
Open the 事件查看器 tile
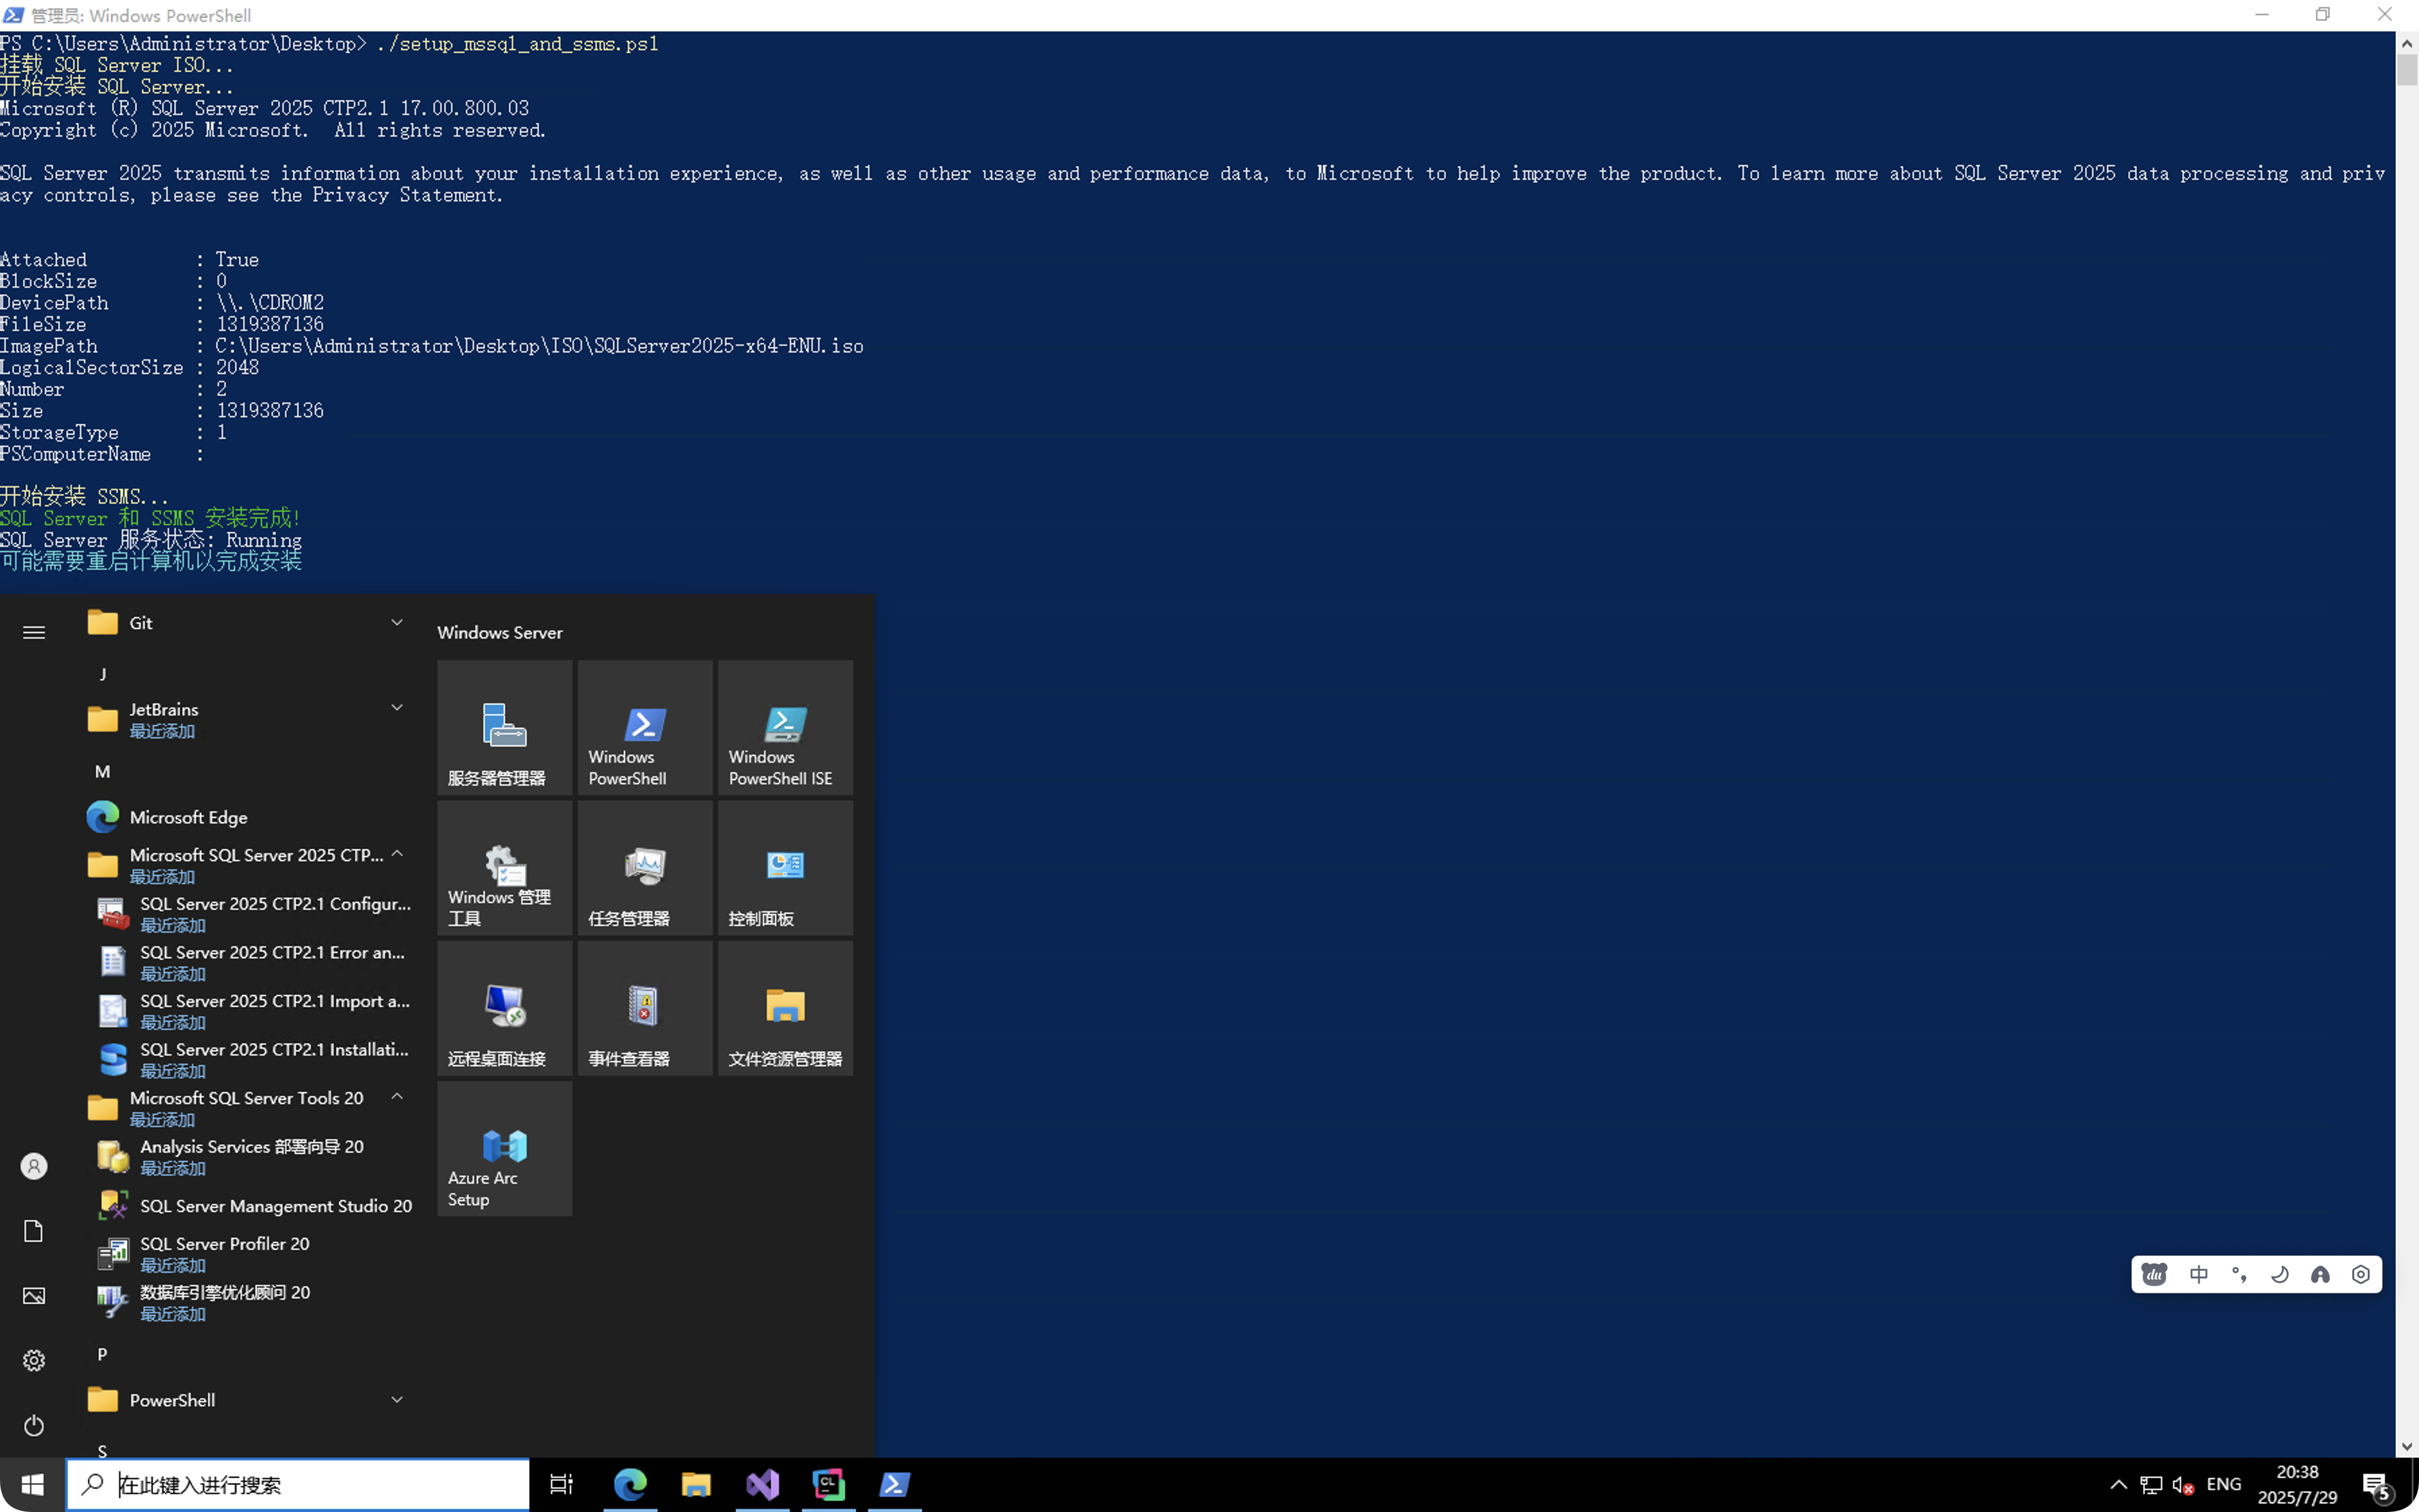[x=645, y=1008]
